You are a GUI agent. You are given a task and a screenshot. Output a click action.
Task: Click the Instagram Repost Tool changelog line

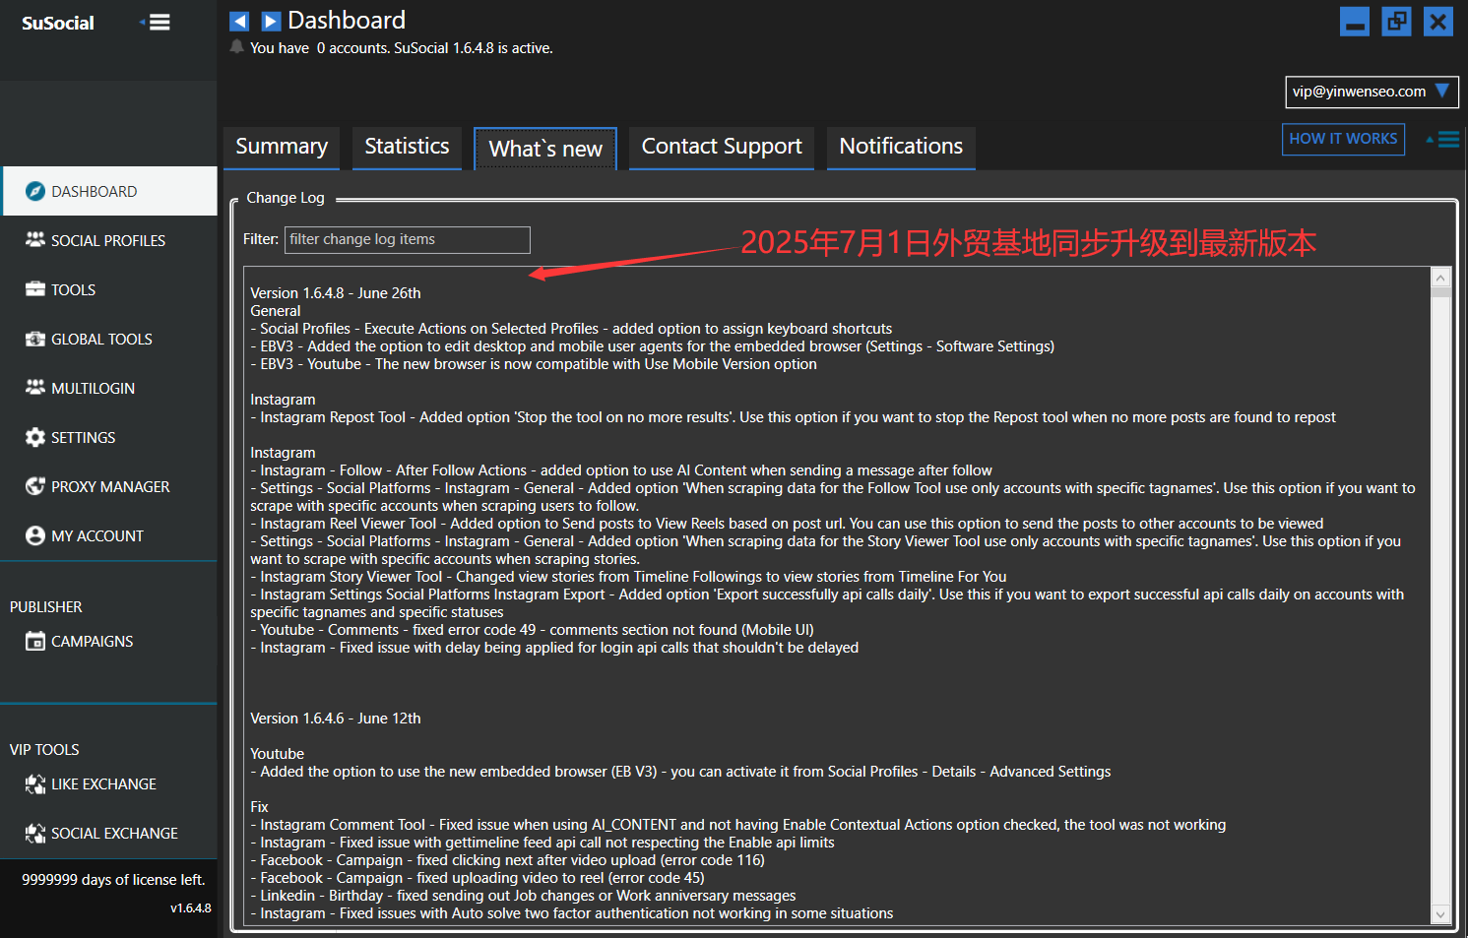pyautogui.click(x=793, y=417)
